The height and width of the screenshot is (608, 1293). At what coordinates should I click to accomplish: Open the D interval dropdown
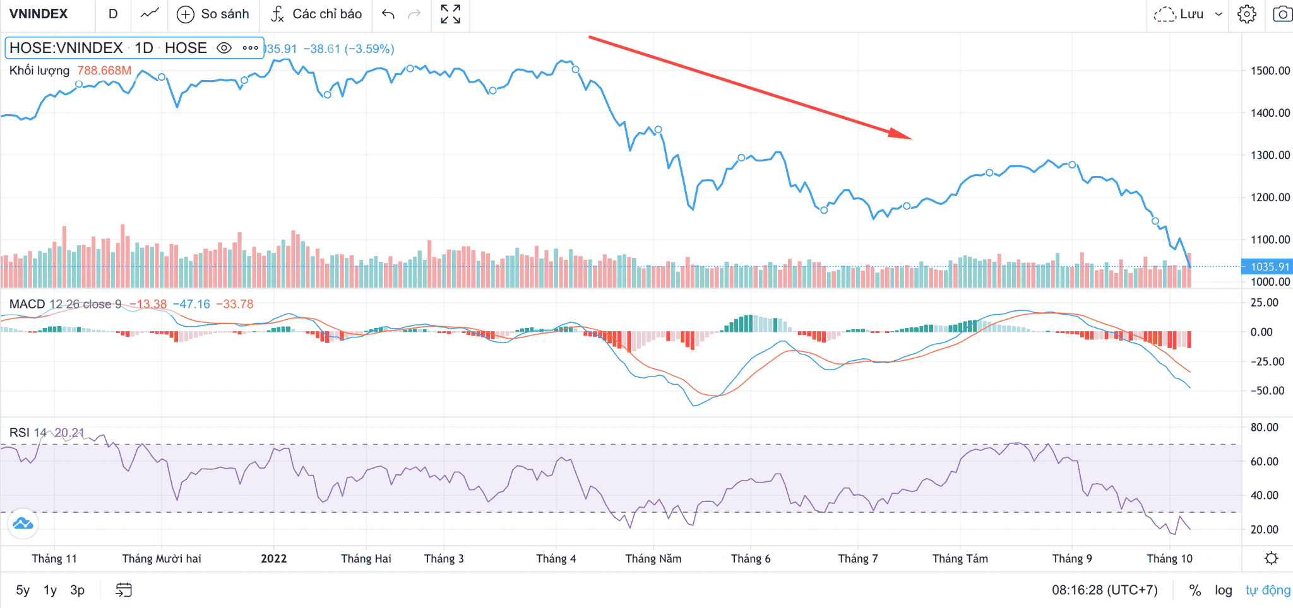point(113,14)
